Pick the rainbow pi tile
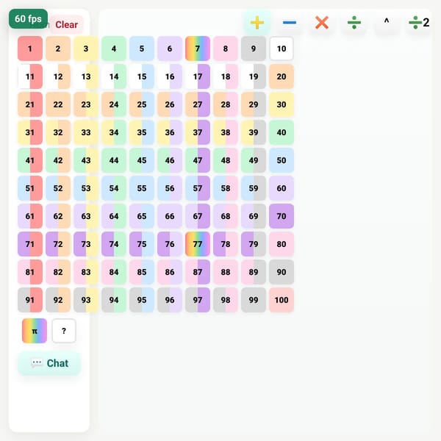 35,331
